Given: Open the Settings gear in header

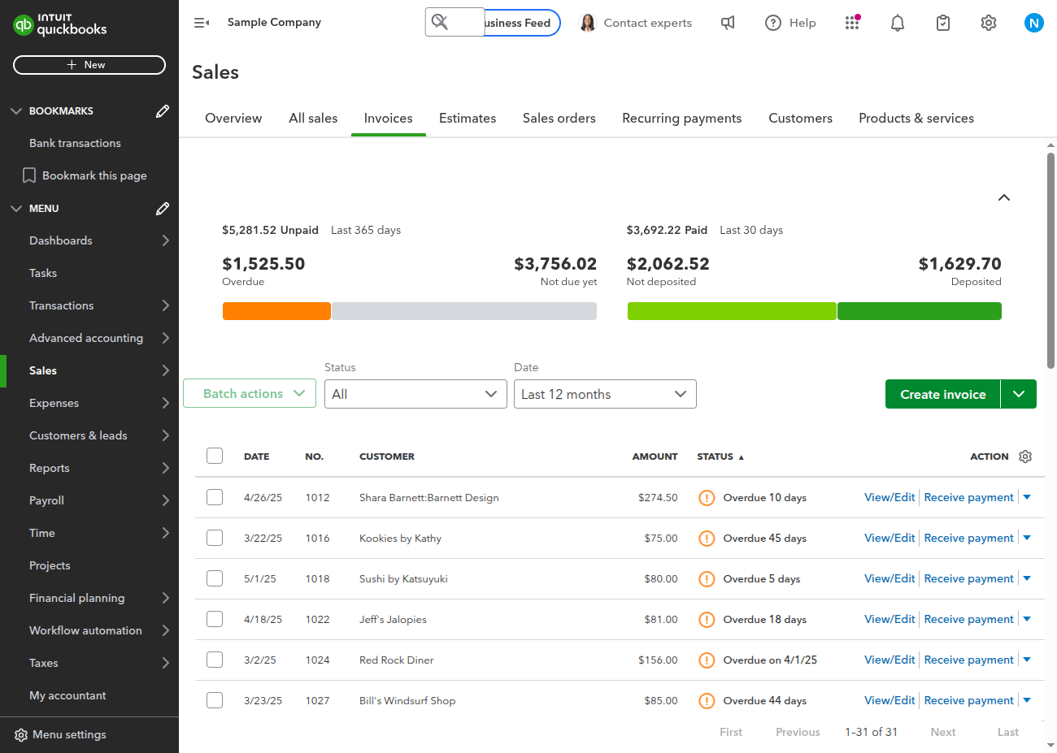Looking at the screenshot, I should point(989,23).
